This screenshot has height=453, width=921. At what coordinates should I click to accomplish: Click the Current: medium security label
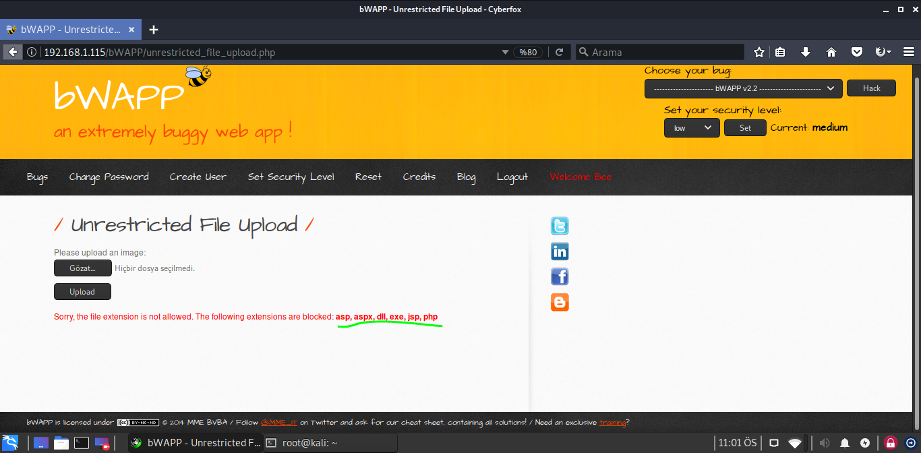(809, 127)
